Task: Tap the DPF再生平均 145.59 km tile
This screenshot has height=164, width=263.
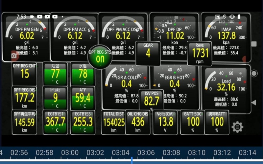Action: coord(24,122)
